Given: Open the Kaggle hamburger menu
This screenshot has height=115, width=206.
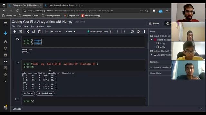Looking at the screenshot, I should (5, 23).
